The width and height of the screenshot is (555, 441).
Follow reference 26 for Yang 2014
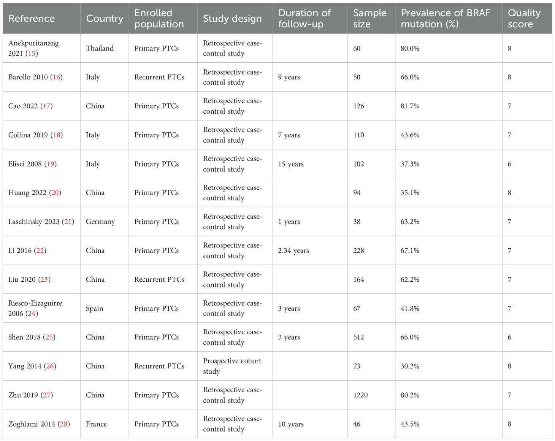[x=50, y=366]
